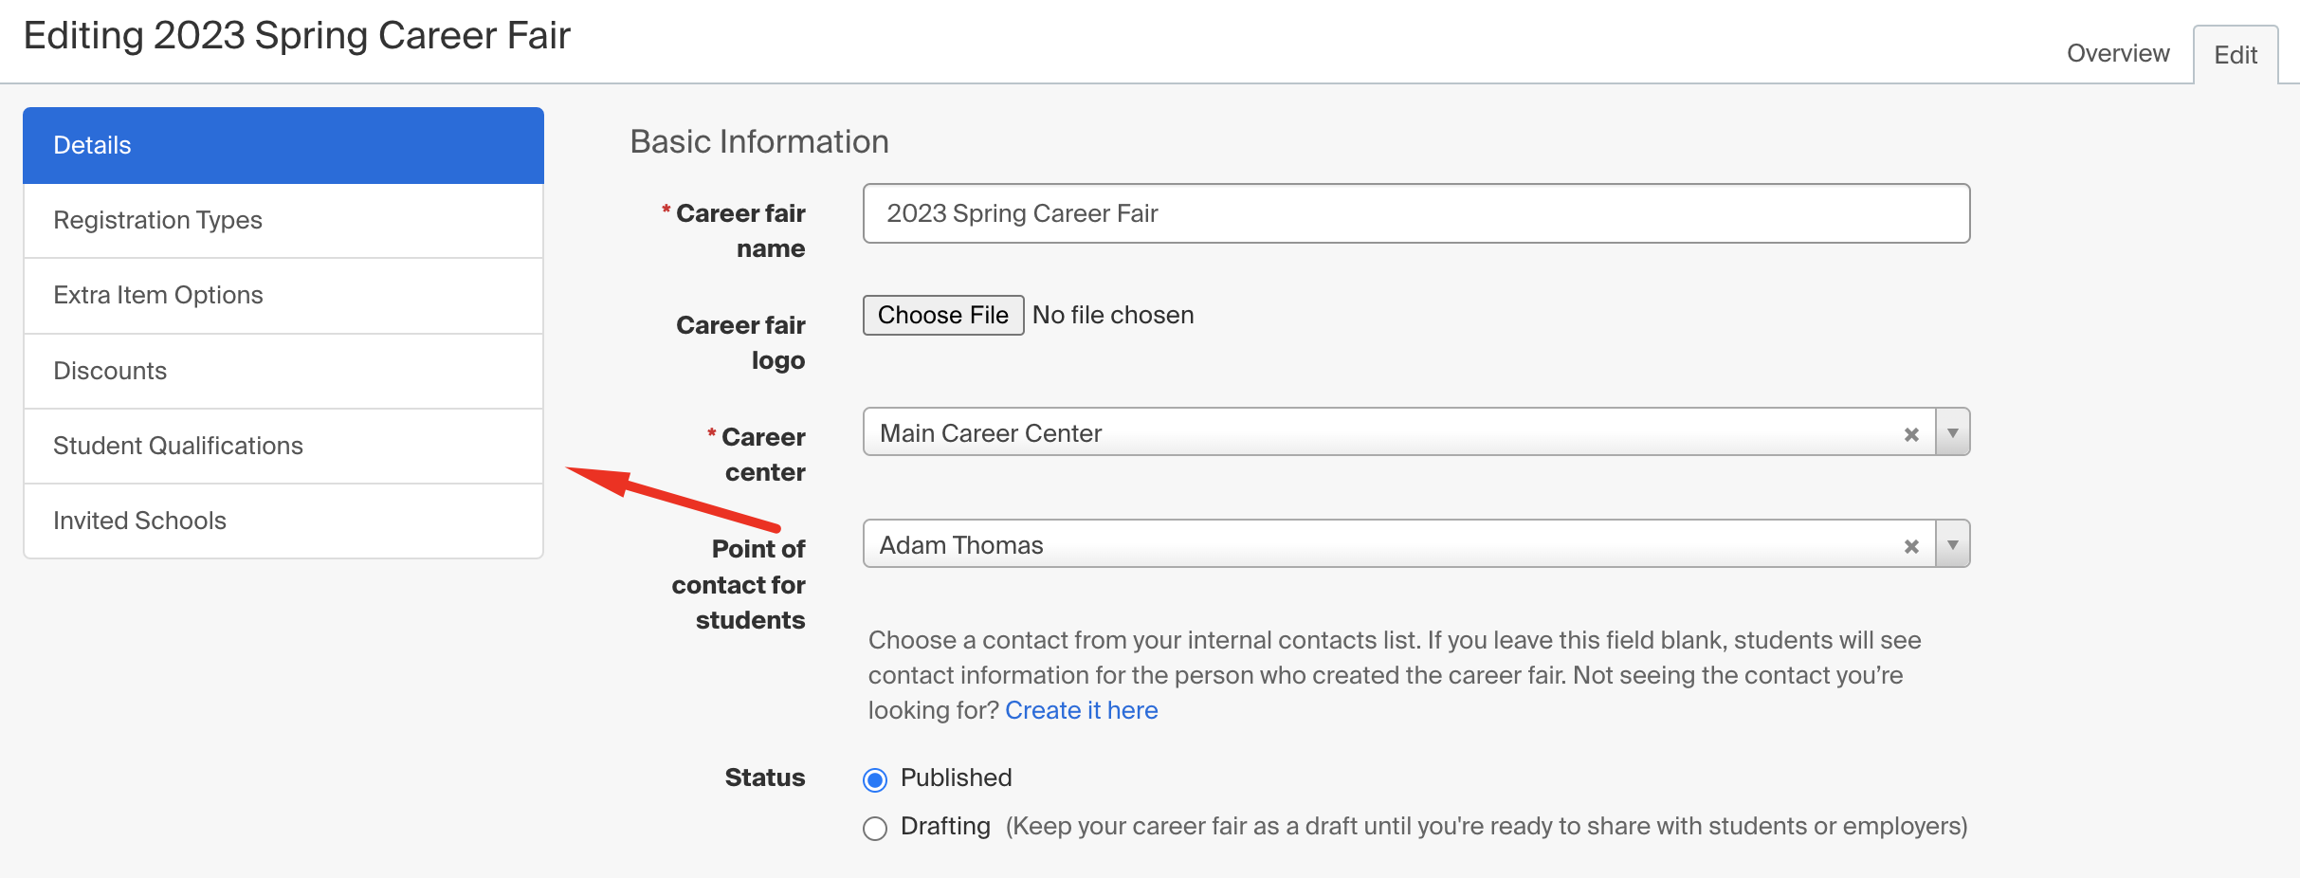
Task: Open the Career center dropdown arrow
Action: (1953, 432)
